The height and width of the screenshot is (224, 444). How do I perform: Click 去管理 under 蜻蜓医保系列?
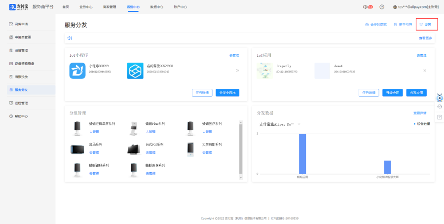point(150,173)
